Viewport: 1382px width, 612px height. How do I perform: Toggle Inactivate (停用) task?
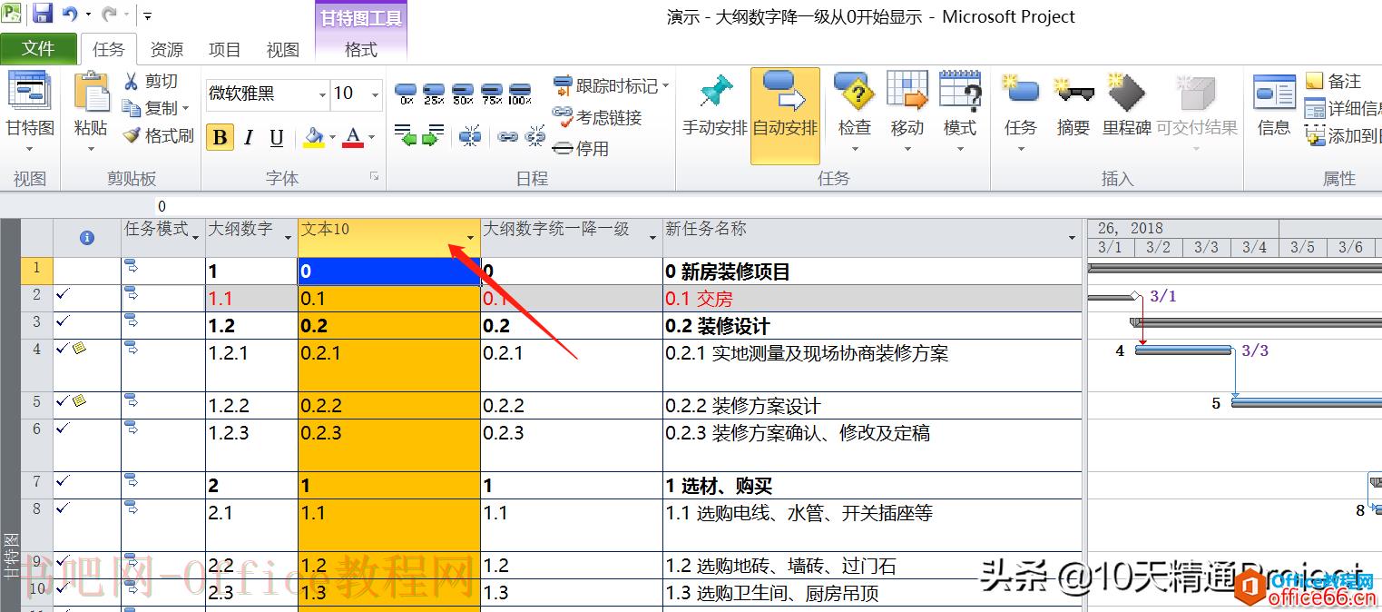tap(581, 148)
